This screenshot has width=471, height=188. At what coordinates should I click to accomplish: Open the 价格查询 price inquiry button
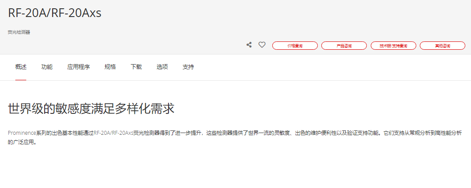(295, 45)
